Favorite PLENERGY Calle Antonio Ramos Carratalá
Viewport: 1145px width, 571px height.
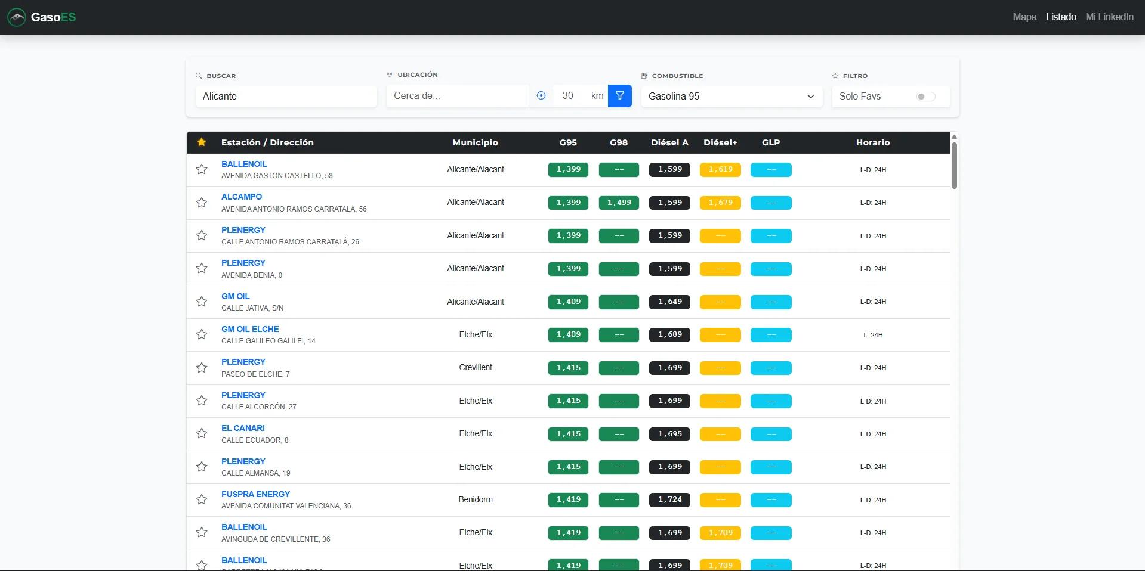coord(202,235)
